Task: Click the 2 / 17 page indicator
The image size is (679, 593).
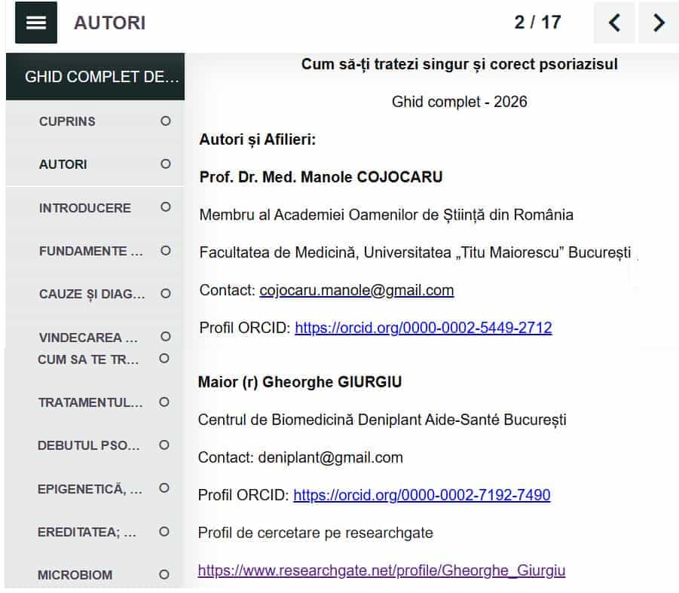Action: point(537,23)
